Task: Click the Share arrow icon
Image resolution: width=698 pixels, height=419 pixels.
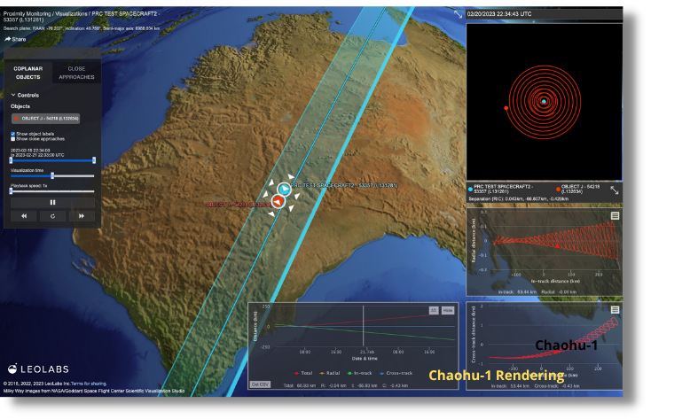Action: pyautogui.click(x=8, y=39)
